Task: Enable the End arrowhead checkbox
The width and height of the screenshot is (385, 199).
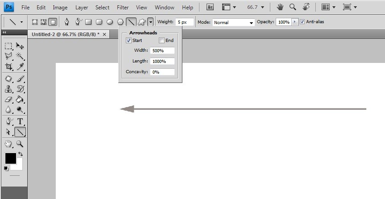Action: pos(161,41)
